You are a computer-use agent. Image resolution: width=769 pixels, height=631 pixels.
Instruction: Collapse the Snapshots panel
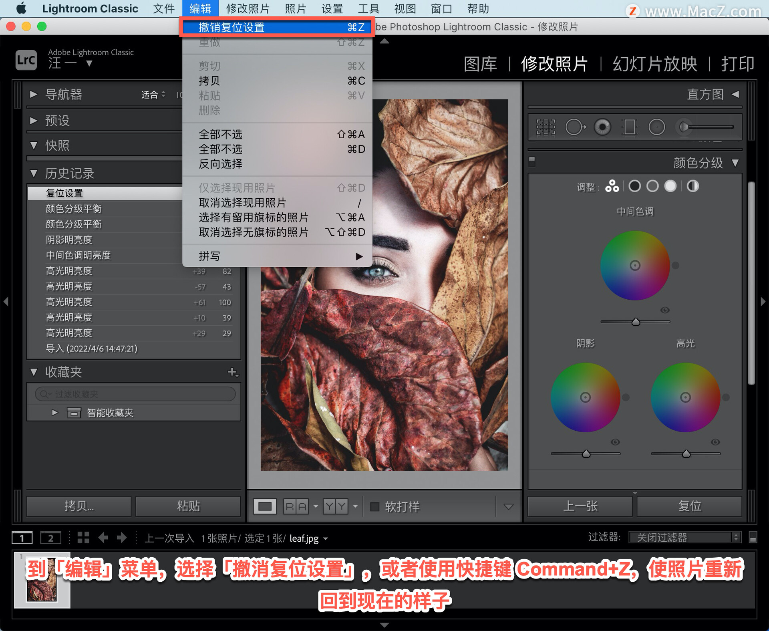pos(34,145)
